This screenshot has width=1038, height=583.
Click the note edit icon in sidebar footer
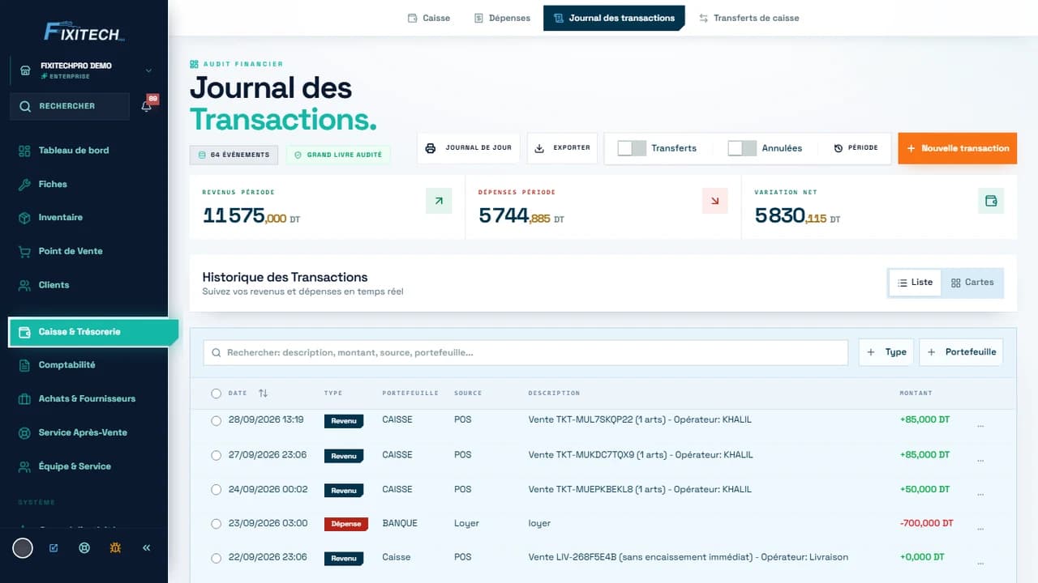54,548
